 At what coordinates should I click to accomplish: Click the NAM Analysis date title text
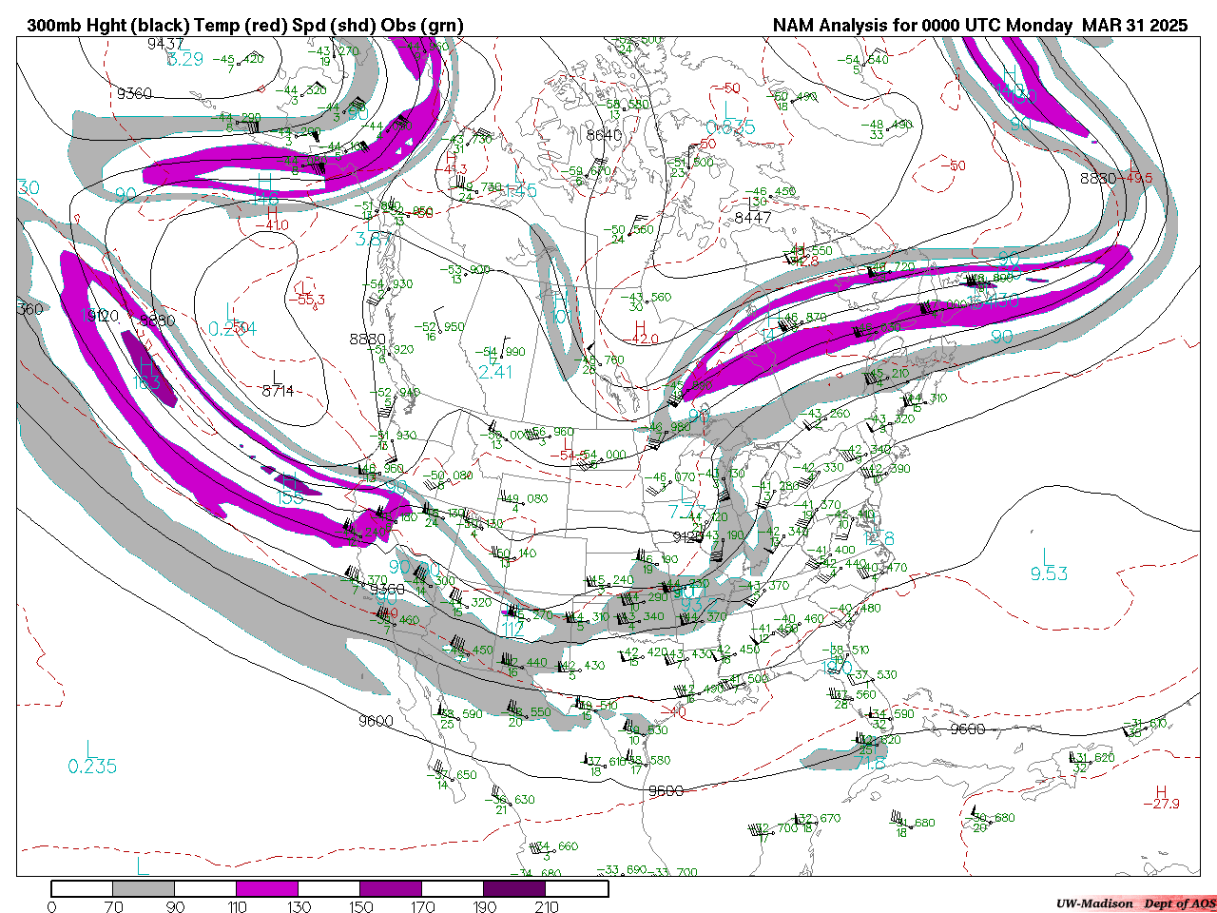[x=979, y=26]
